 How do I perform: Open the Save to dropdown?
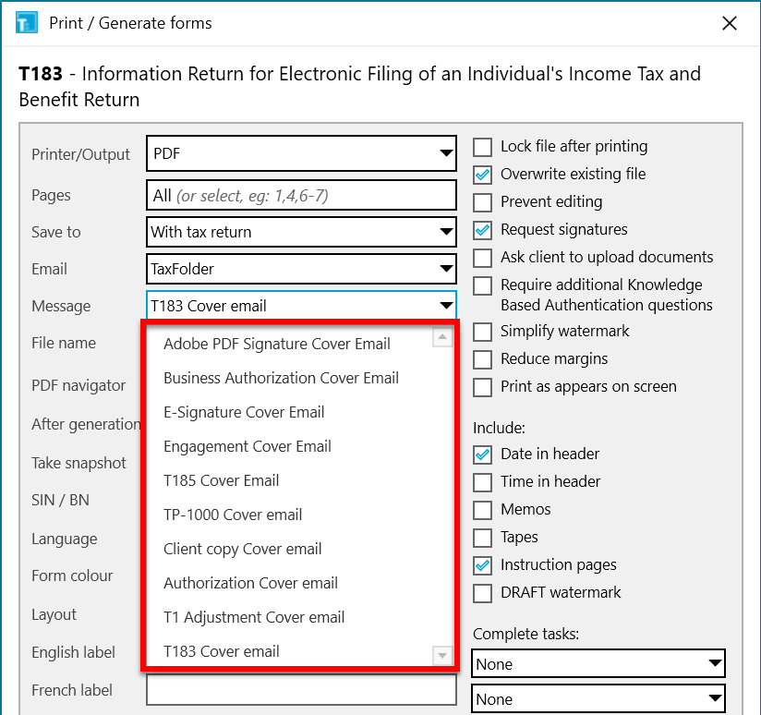tap(446, 232)
